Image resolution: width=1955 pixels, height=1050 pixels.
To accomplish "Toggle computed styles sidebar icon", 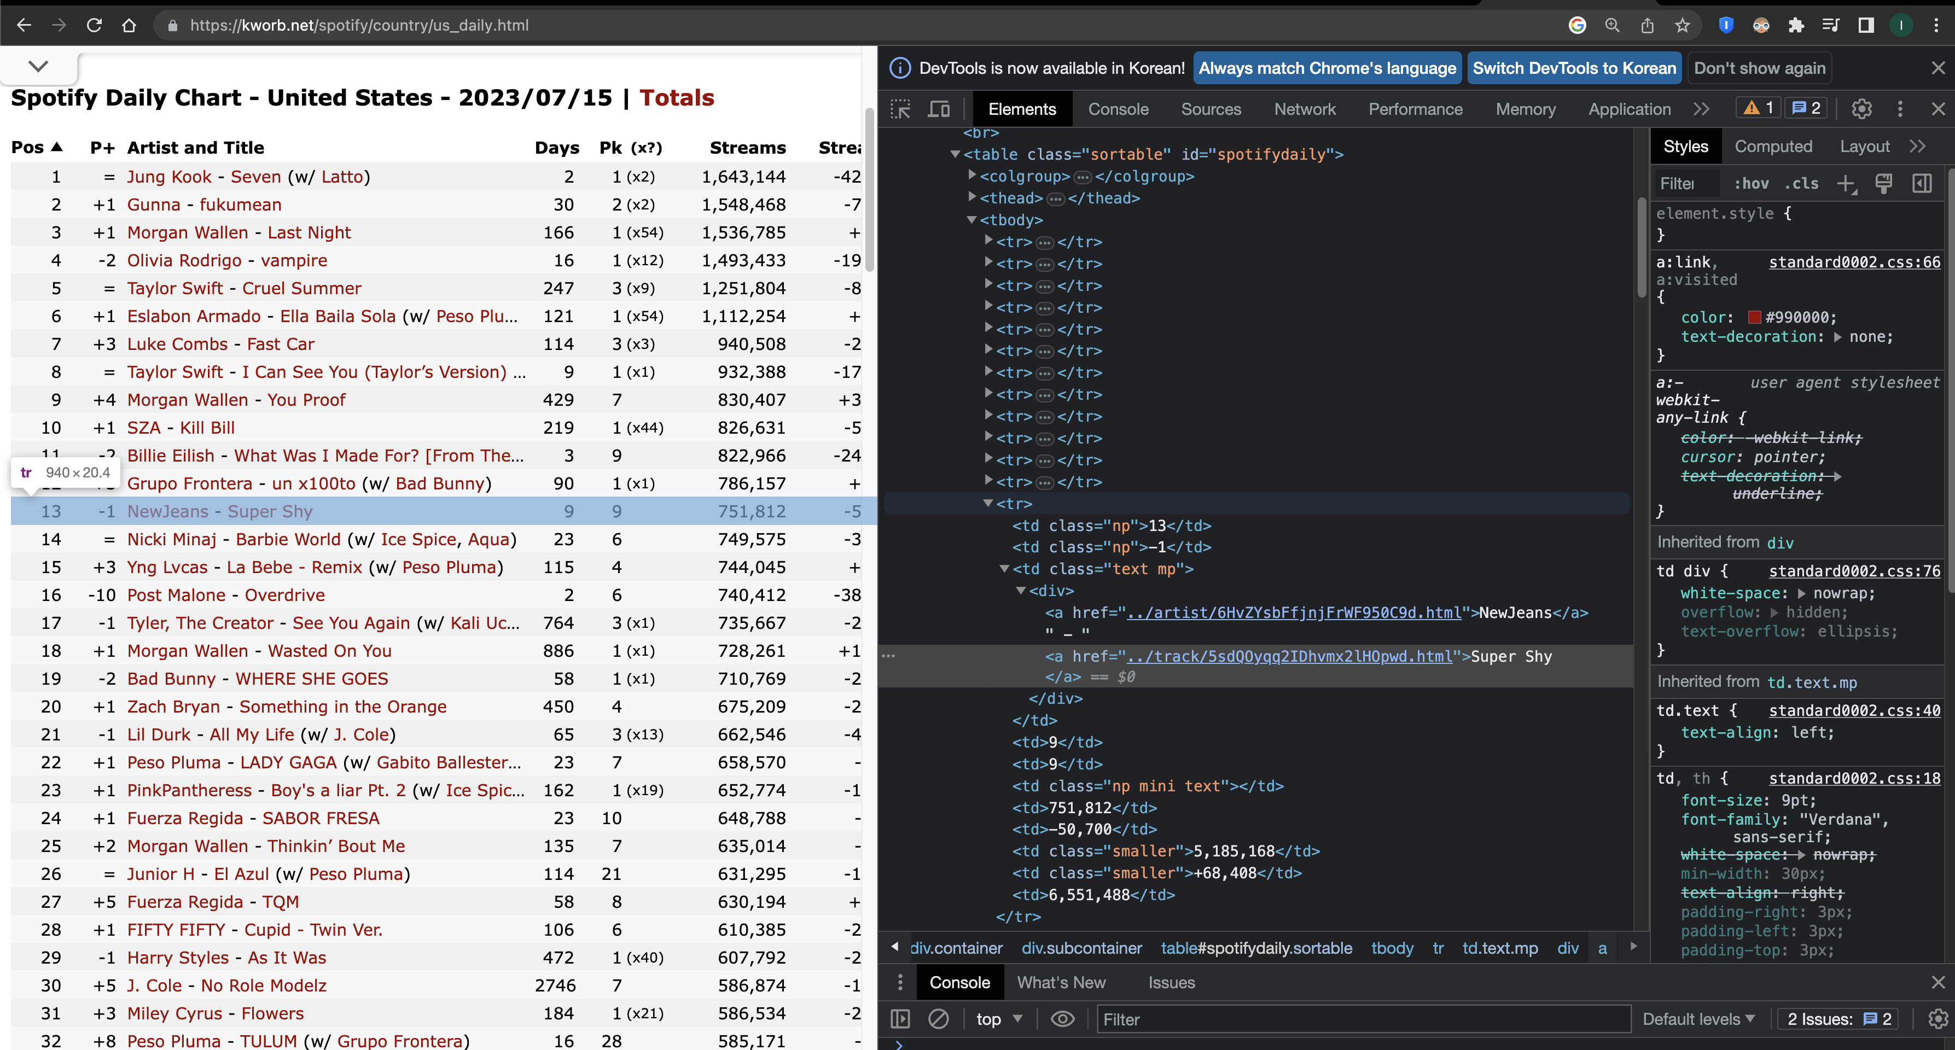I will [x=1922, y=184].
